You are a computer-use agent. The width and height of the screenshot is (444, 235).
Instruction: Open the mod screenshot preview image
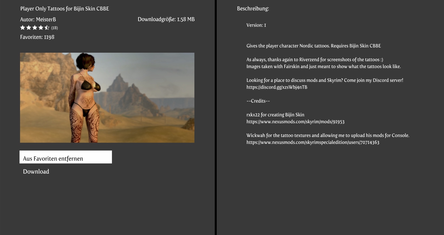(x=107, y=98)
